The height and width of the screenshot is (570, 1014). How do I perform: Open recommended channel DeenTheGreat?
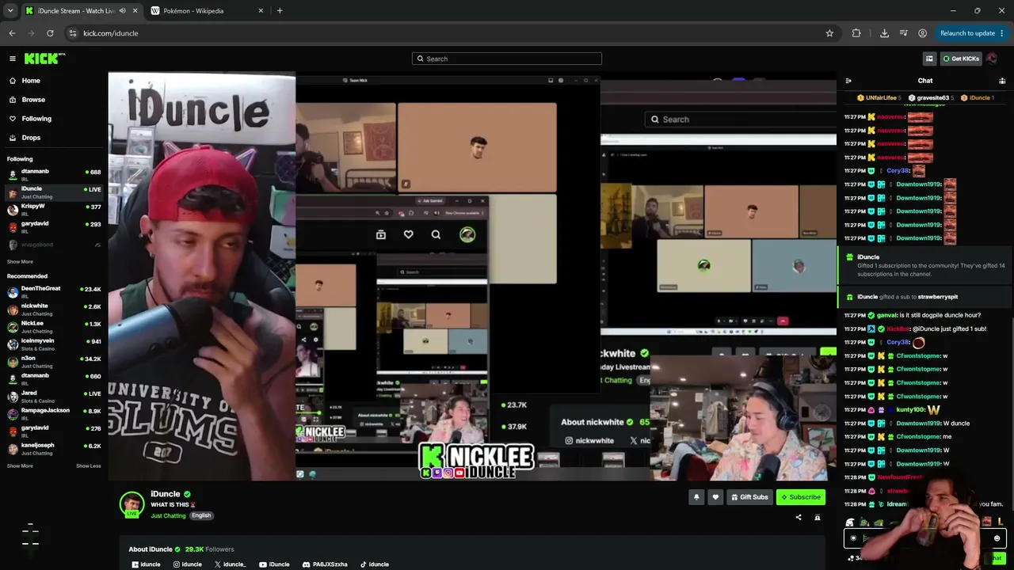[x=54, y=291]
